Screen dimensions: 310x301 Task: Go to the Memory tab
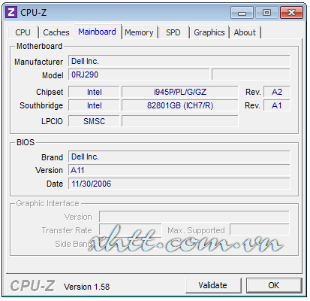tap(139, 32)
